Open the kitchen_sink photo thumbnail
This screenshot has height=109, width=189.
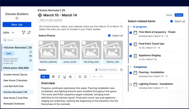(x=113, y=50)
